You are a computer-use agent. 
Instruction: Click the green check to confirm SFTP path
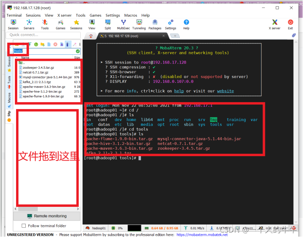78,51
